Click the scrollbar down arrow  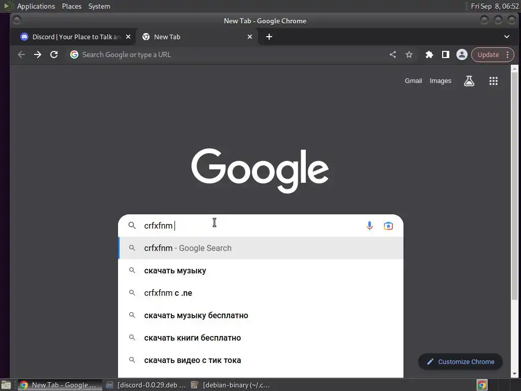pyautogui.click(x=514, y=374)
